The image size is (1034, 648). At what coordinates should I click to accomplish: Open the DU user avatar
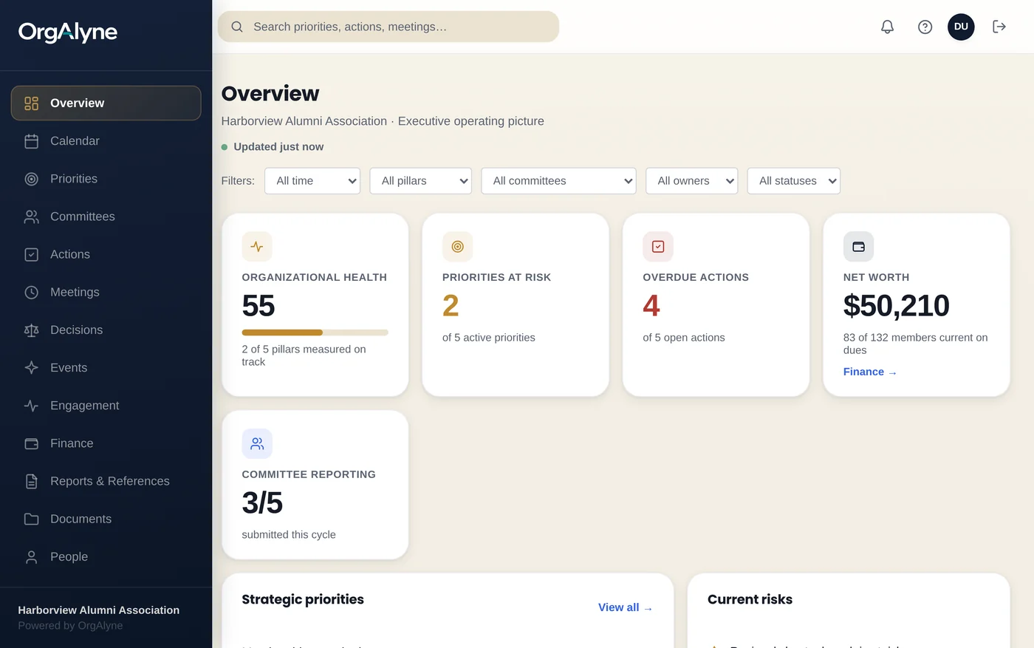click(x=961, y=27)
